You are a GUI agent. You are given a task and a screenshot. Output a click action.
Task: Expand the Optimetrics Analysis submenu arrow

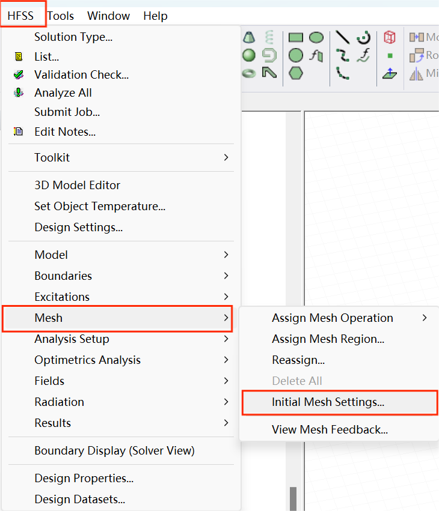(226, 360)
